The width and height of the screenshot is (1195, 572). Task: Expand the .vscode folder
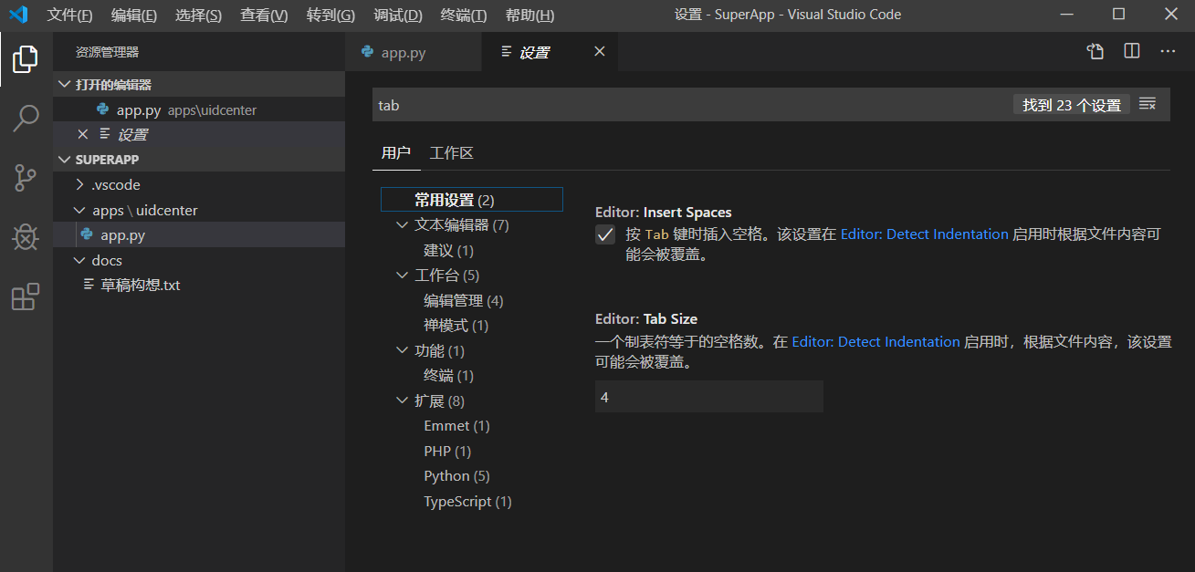(x=80, y=184)
